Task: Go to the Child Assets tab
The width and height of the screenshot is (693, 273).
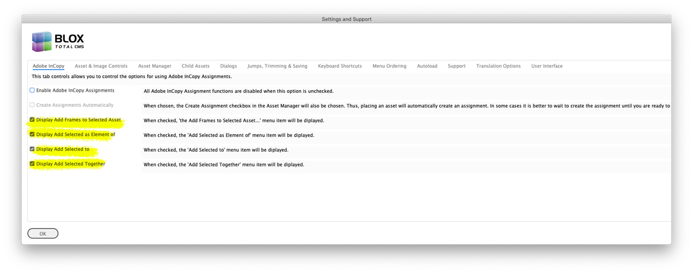Action: pos(196,66)
